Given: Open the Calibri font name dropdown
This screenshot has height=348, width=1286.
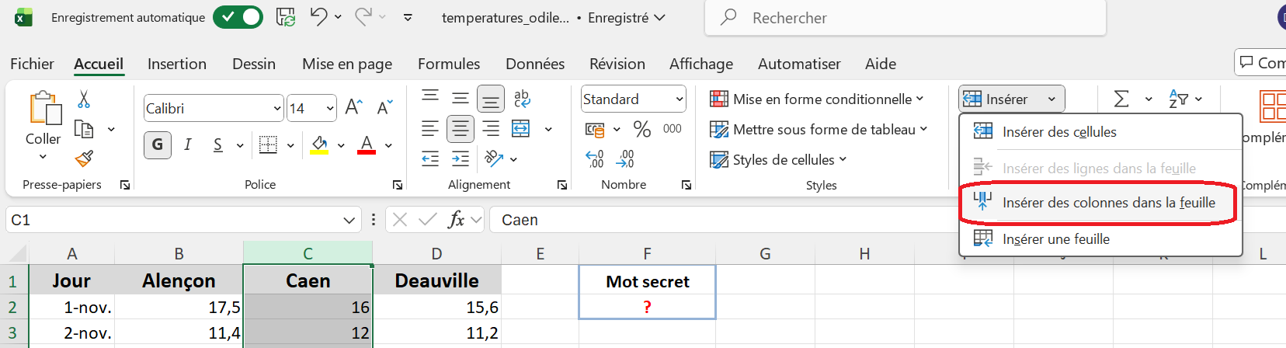Looking at the screenshot, I should (x=277, y=109).
